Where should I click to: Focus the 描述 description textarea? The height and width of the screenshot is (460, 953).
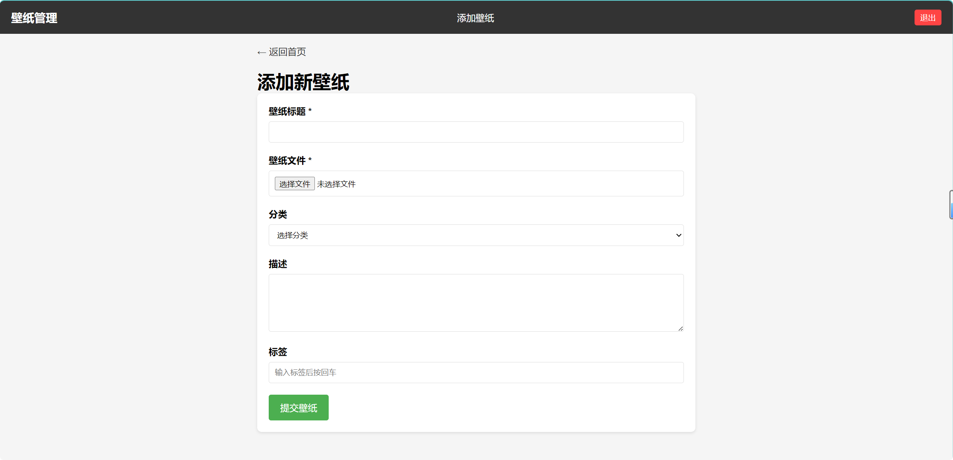coord(476,302)
